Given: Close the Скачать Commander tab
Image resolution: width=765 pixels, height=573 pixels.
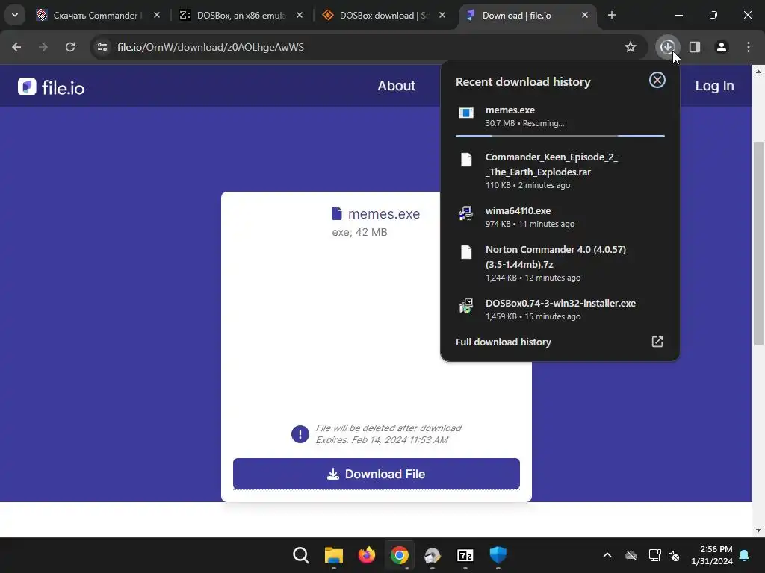Looking at the screenshot, I should point(157,16).
